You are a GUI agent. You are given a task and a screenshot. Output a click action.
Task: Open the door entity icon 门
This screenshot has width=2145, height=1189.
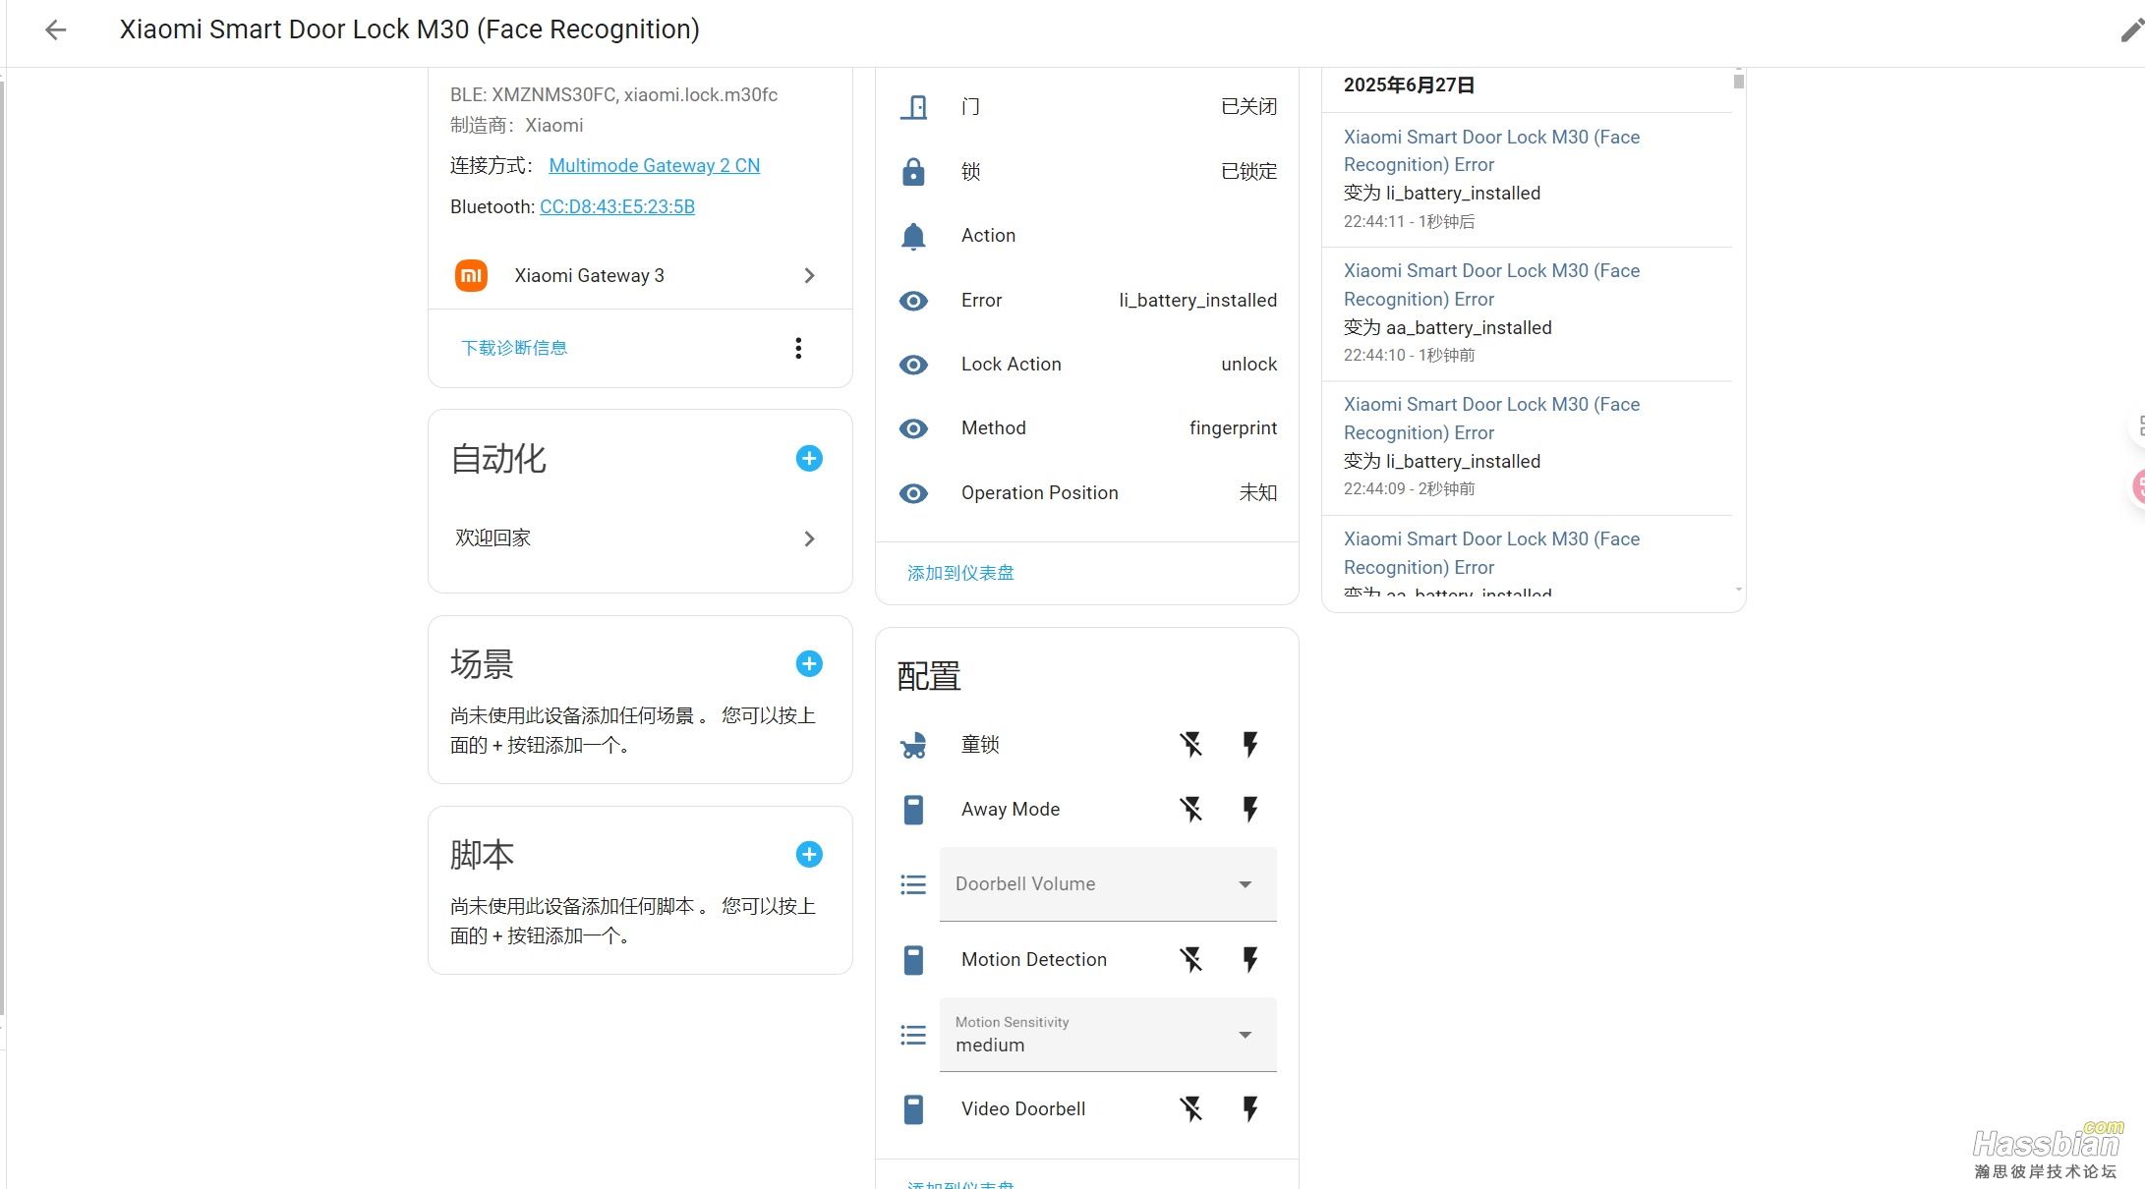913,106
